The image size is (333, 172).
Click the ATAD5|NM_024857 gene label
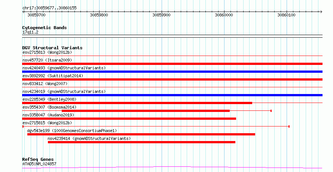39,164
